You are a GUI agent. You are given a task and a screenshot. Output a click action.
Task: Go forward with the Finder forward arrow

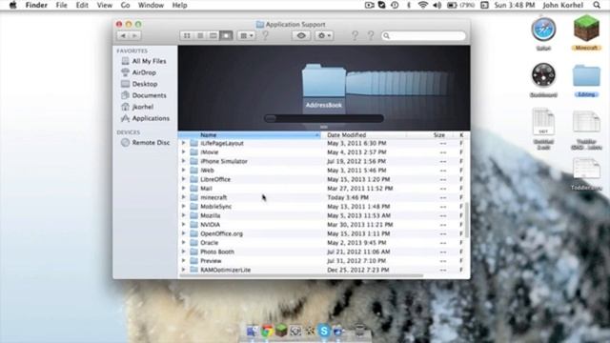pos(135,36)
